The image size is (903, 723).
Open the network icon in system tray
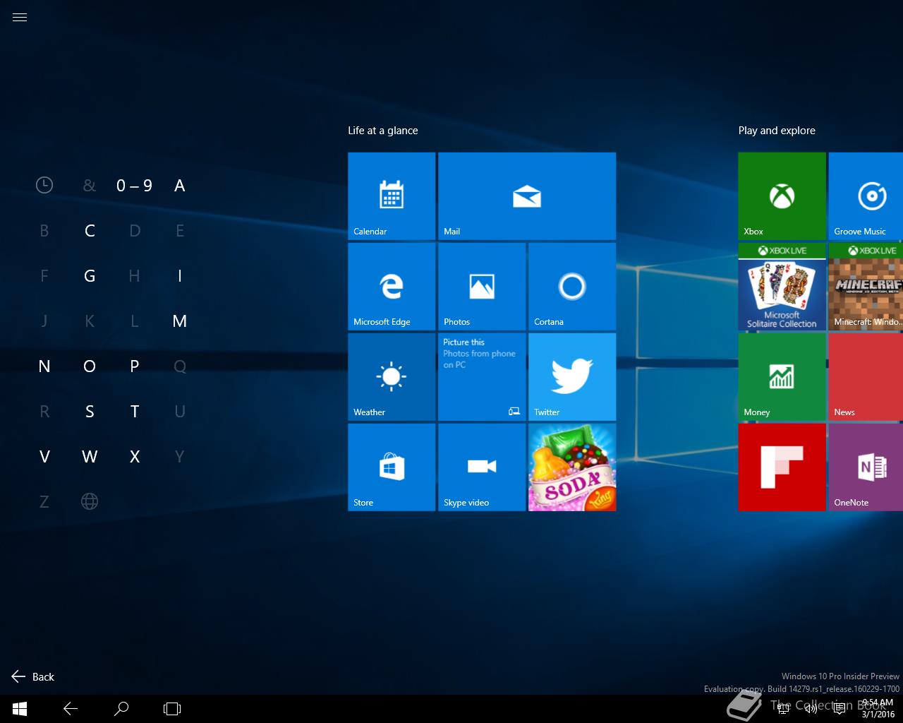(x=783, y=709)
